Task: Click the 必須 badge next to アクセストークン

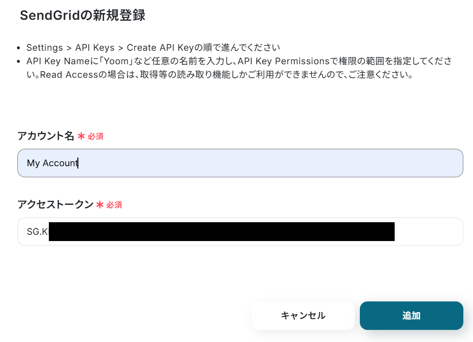Action: pos(114,205)
